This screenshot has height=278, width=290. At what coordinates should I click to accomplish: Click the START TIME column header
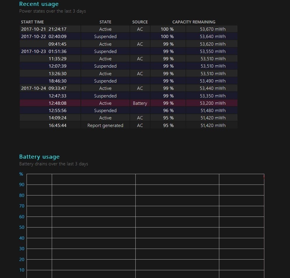click(32, 22)
